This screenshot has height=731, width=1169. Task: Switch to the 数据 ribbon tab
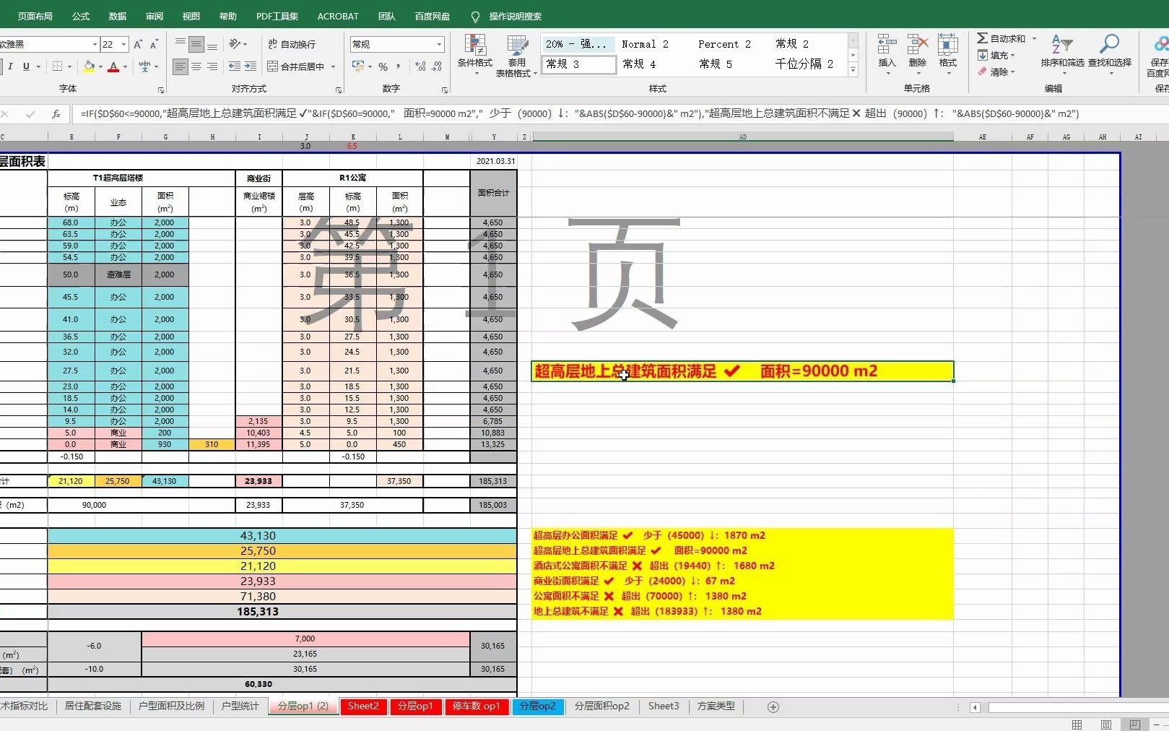[118, 15]
